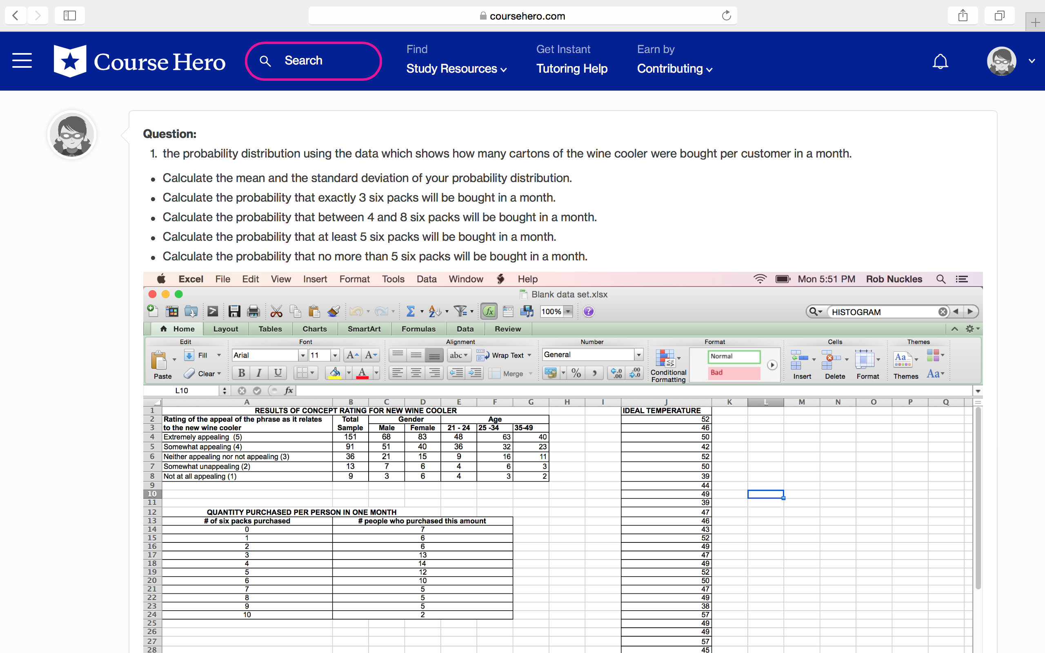Open the Excel Data menu

coord(426,279)
